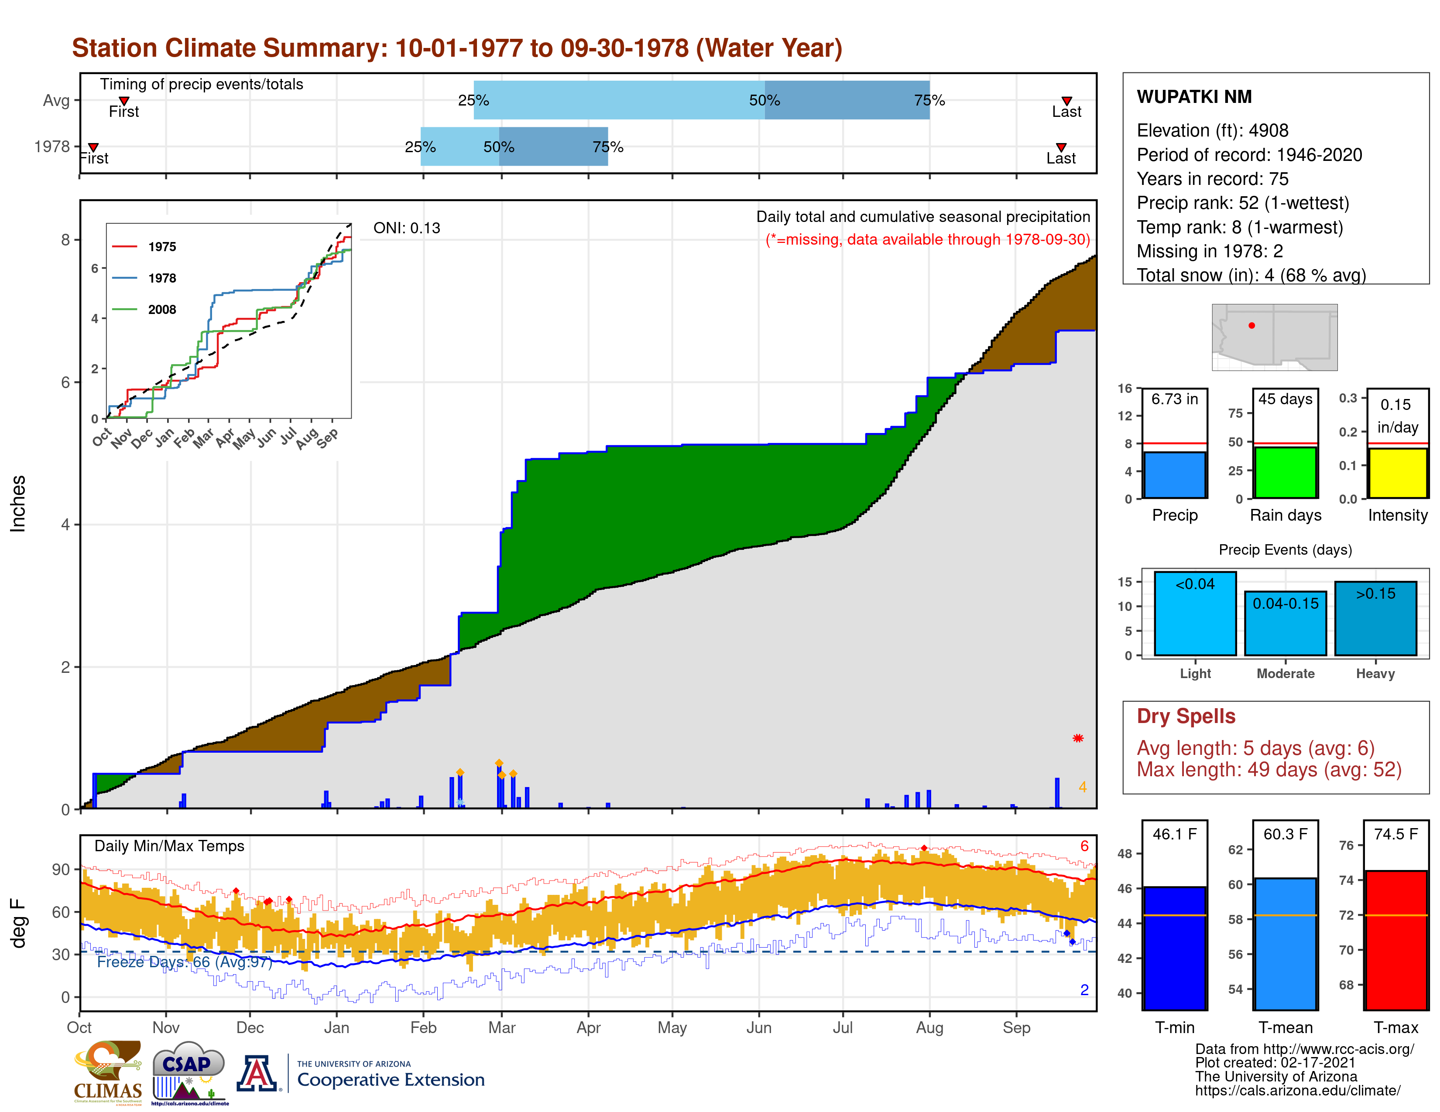Click the Precip rank: 52 line
Viewport: 1440px width, 1112px height.
1243,203
